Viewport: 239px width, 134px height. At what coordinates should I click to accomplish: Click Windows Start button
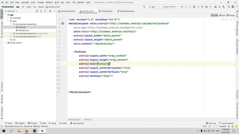(x=4, y=131)
